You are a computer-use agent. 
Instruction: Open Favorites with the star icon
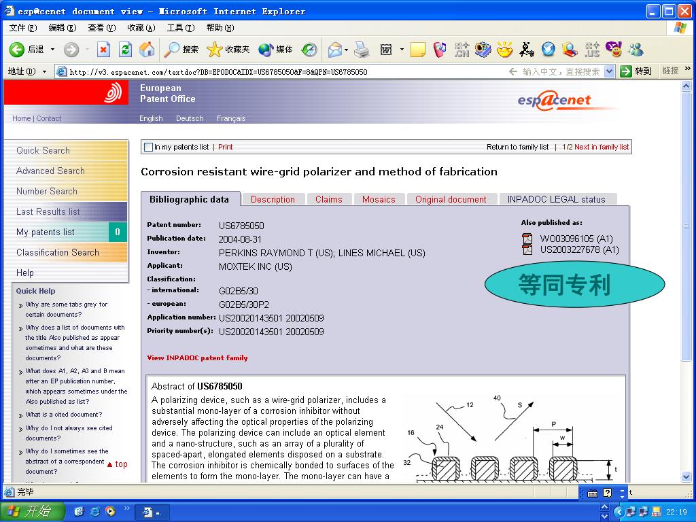(x=228, y=50)
